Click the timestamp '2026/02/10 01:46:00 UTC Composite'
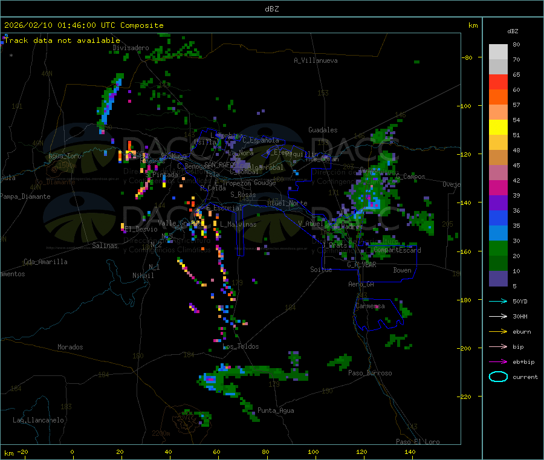Image resolution: width=544 pixels, height=460 pixels. [83, 25]
